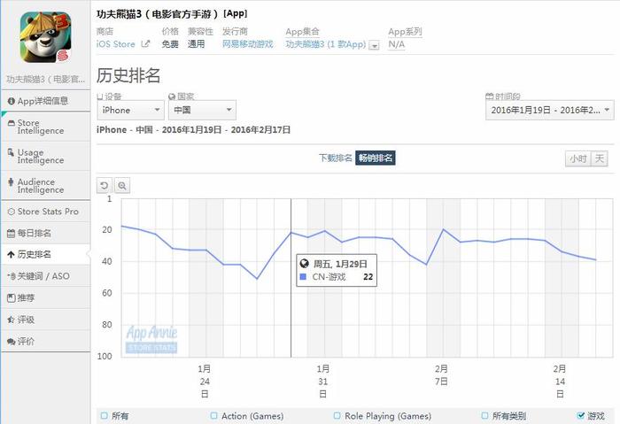Open Store Stats Pro section
Viewport: 620px width, 424px height.
[x=45, y=212]
